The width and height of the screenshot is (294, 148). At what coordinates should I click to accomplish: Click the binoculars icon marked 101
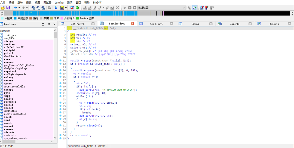(43, 8)
